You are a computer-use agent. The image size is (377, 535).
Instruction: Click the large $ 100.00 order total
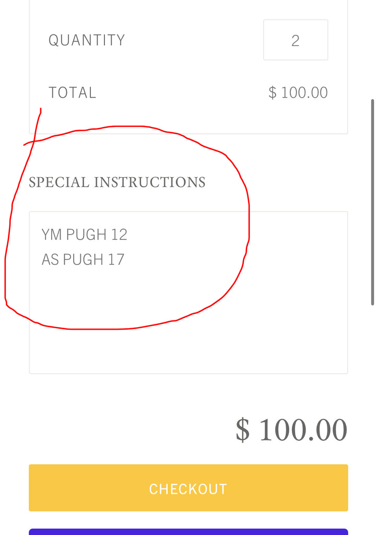291,430
